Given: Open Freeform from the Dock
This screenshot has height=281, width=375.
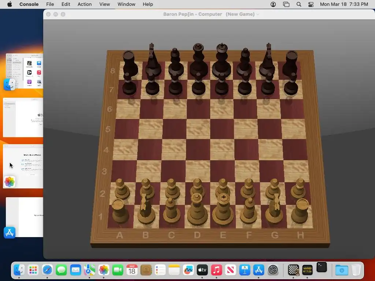Looking at the screenshot, I should coord(188,270).
